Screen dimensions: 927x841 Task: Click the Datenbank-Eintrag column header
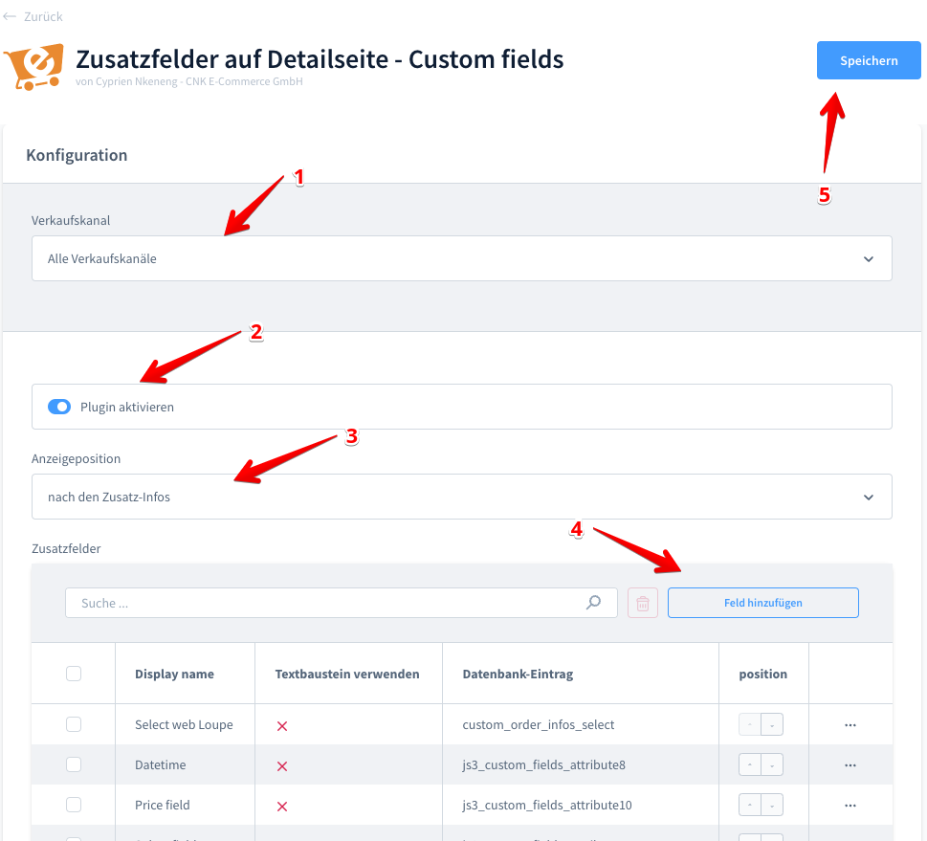tap(518, 674)
